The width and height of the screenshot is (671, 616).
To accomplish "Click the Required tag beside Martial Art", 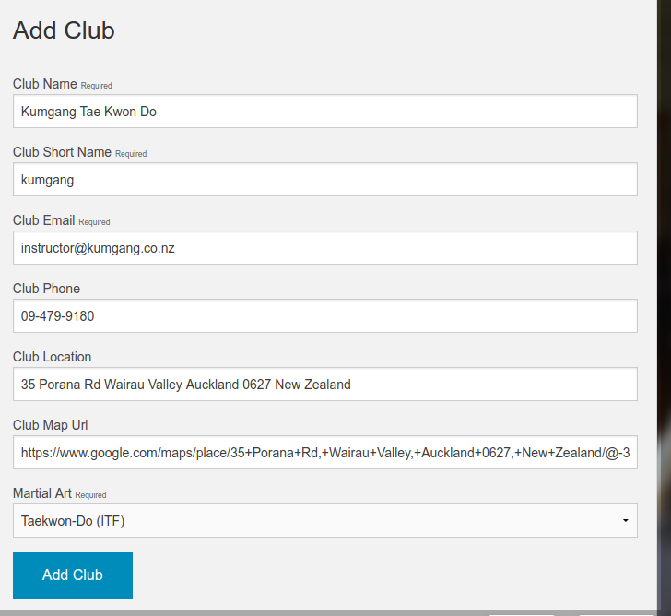I will (90, 495).
